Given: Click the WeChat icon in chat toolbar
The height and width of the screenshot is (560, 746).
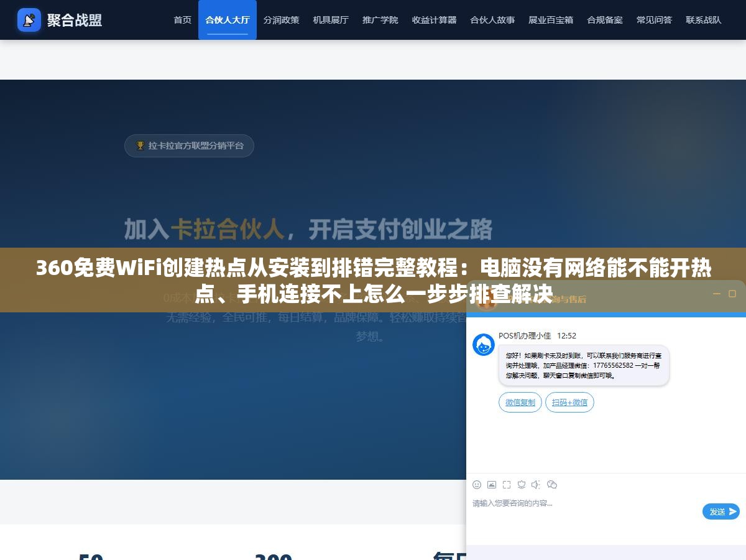Looking at the screenshot, I should point(552,485).
